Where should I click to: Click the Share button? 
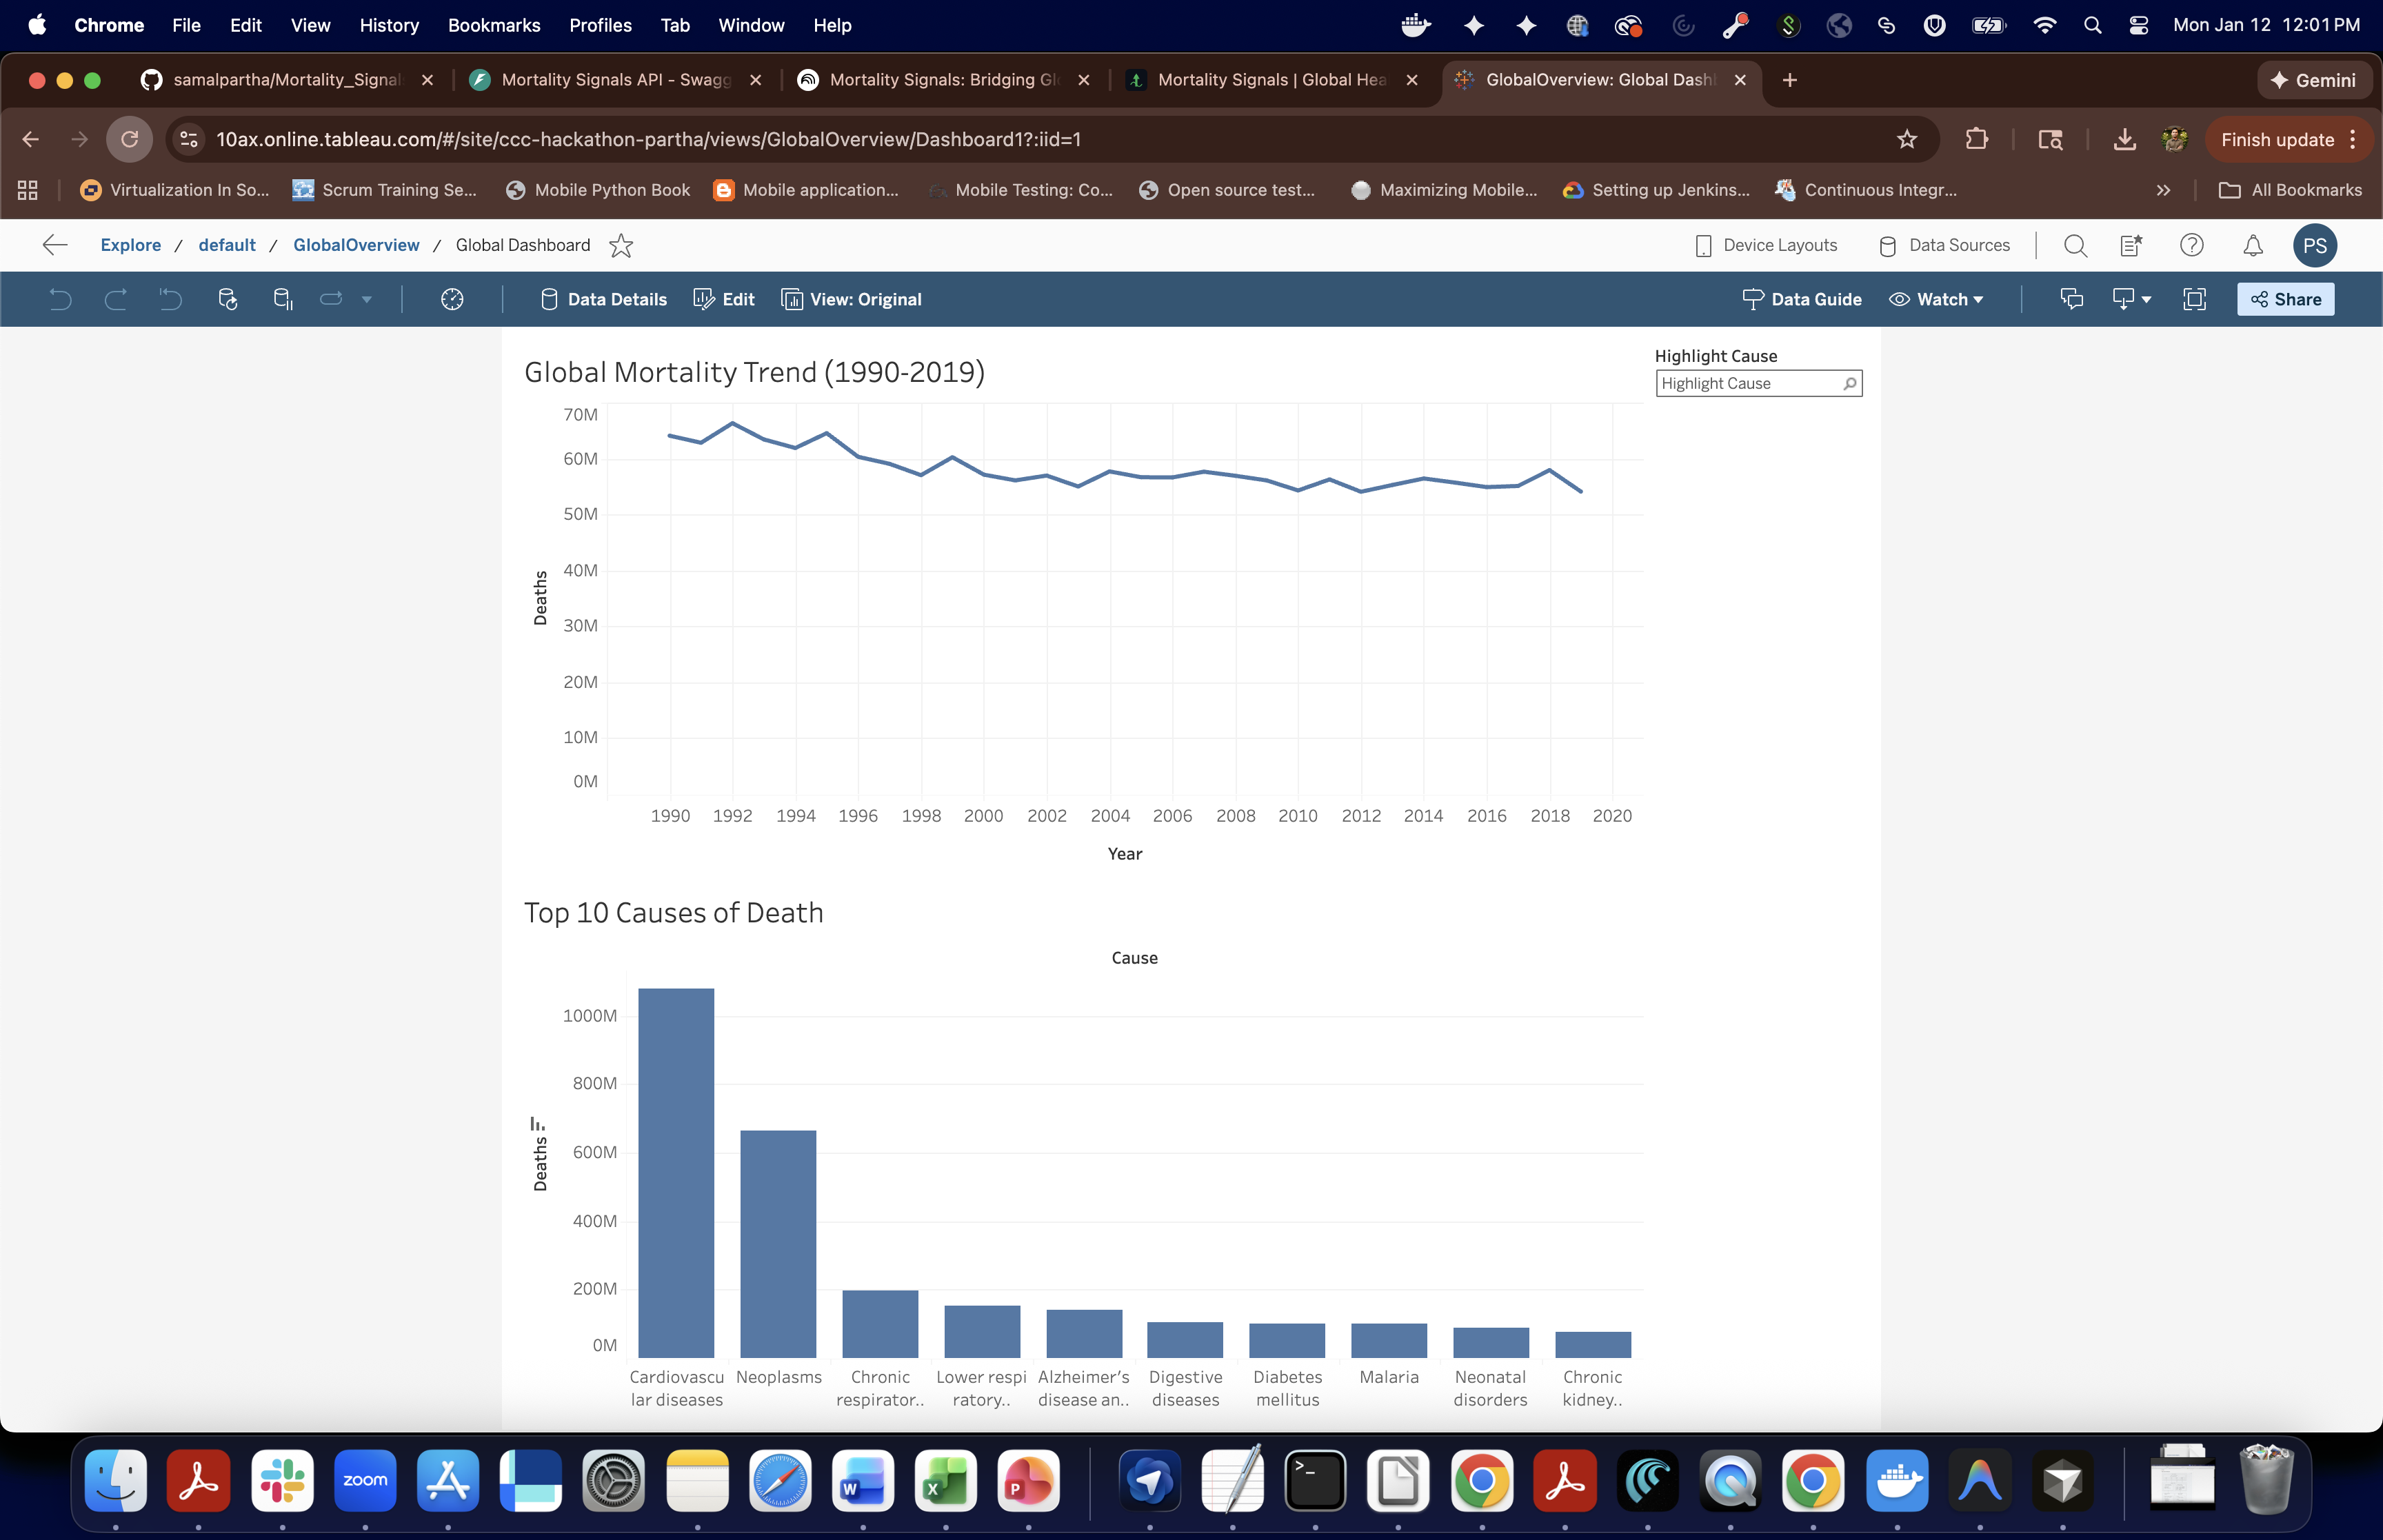2285,299
